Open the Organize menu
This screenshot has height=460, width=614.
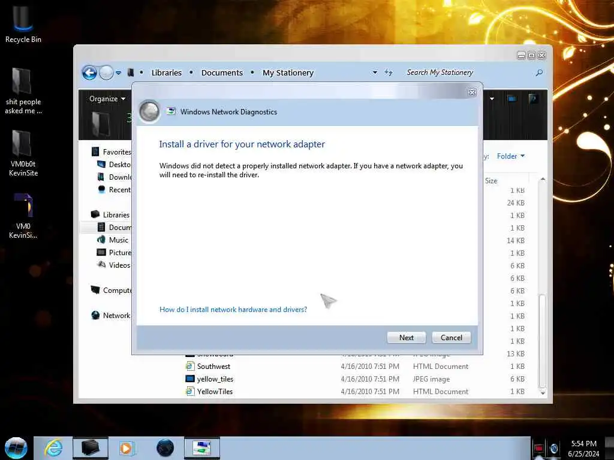[x=107, y=99]
